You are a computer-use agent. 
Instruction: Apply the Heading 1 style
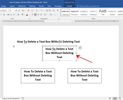pyautogui.click(x=84, y=13)
